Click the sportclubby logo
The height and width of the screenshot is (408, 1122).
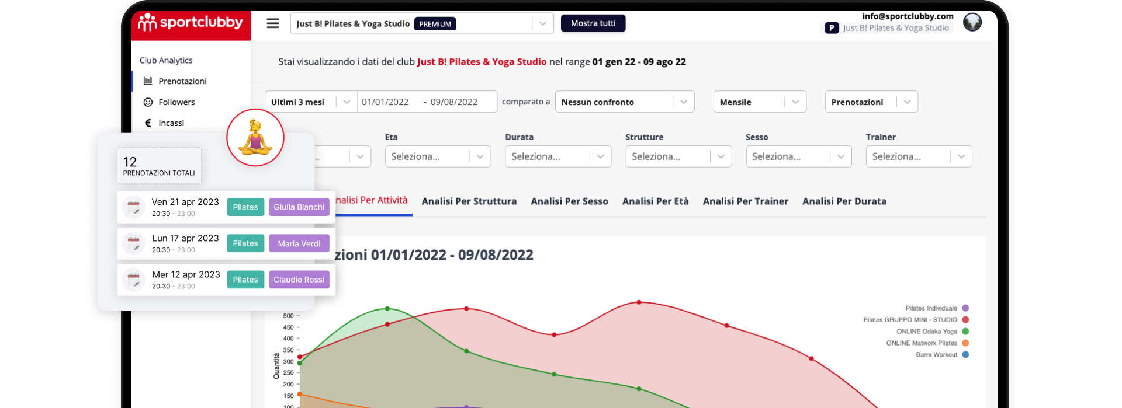click(191, 23)
